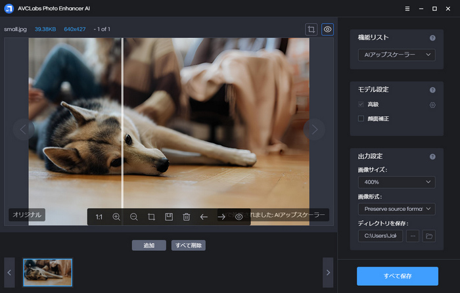Click the すべて削除 button
Viewport: 460px width, 293px height.
189,245
